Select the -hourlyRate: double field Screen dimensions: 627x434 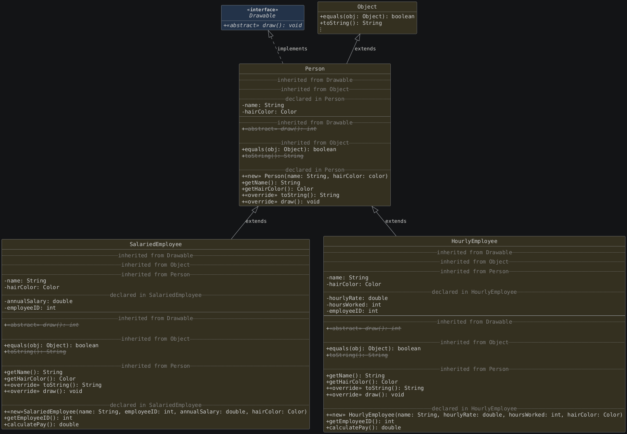point(357,298)
